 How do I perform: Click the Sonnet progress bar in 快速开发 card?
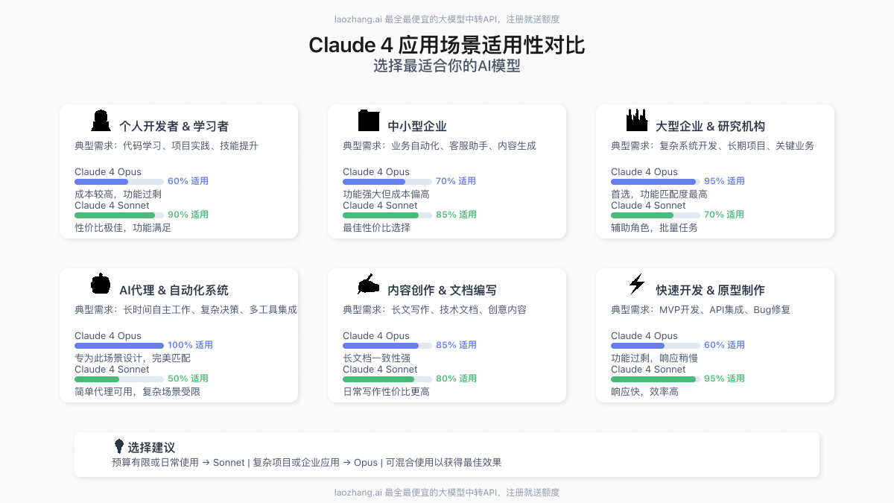pyautogui.click(x=656, y=379)
